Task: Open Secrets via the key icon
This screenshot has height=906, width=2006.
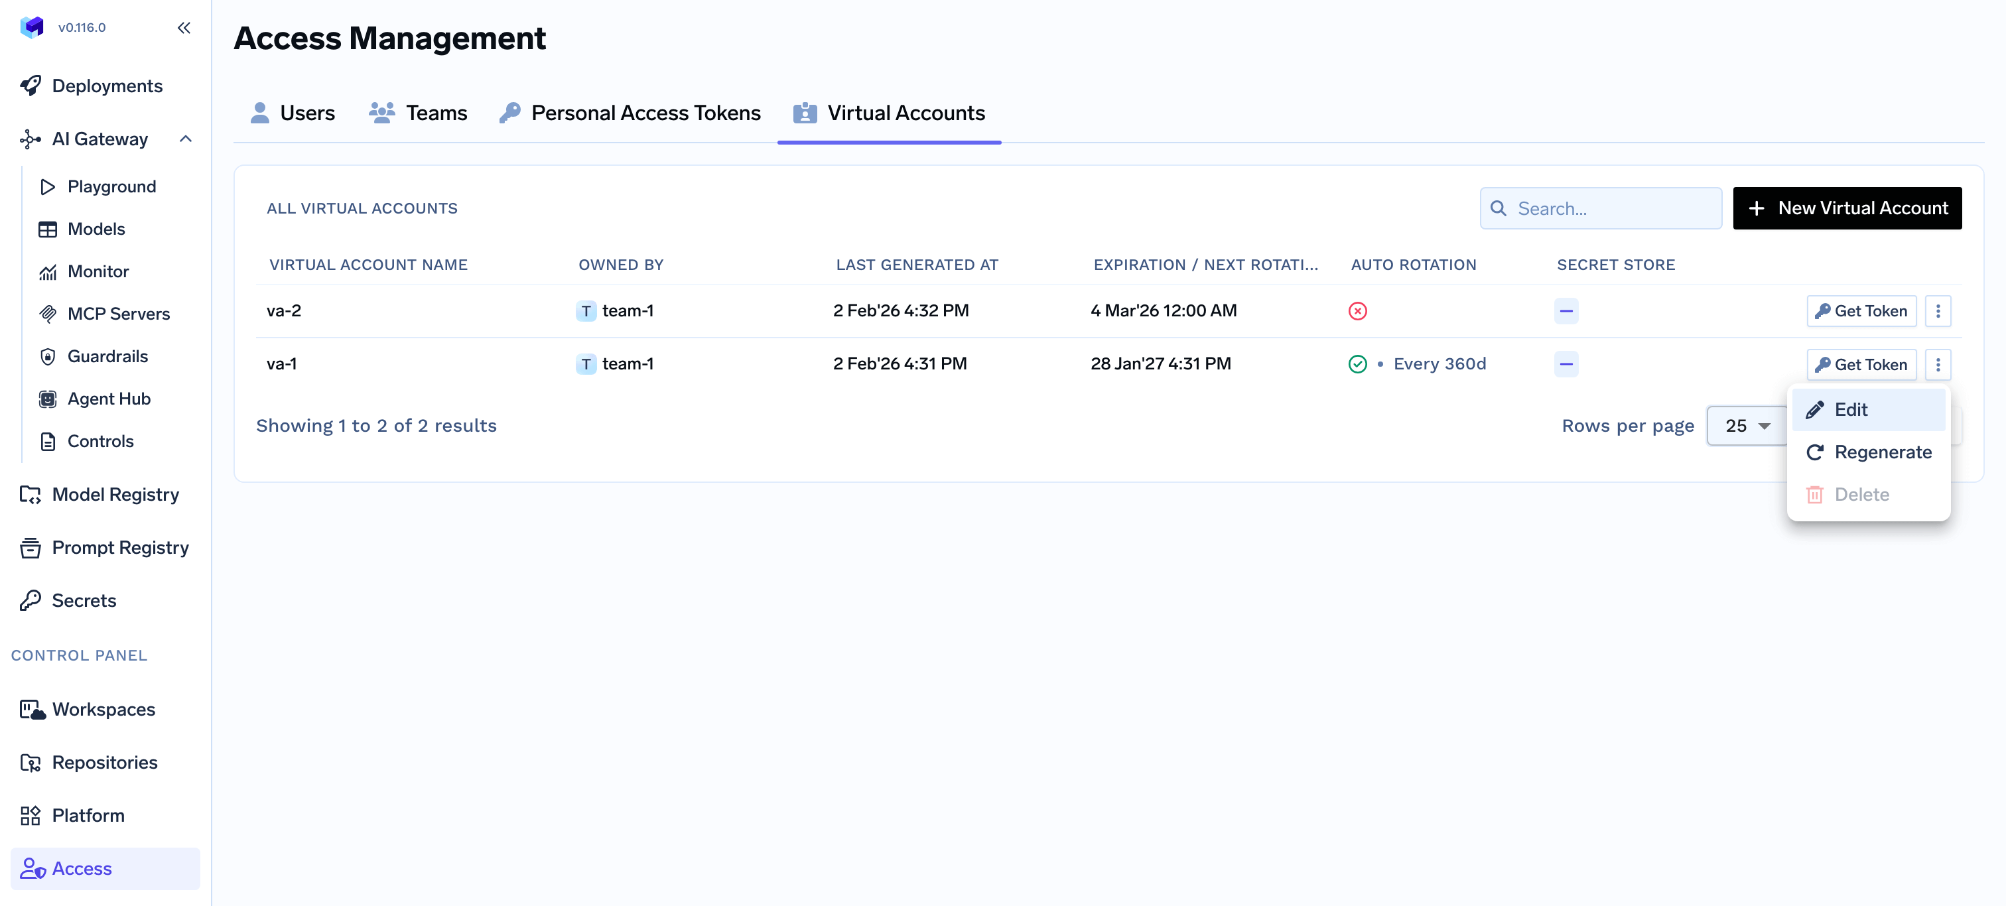Action: pos(31,600)
